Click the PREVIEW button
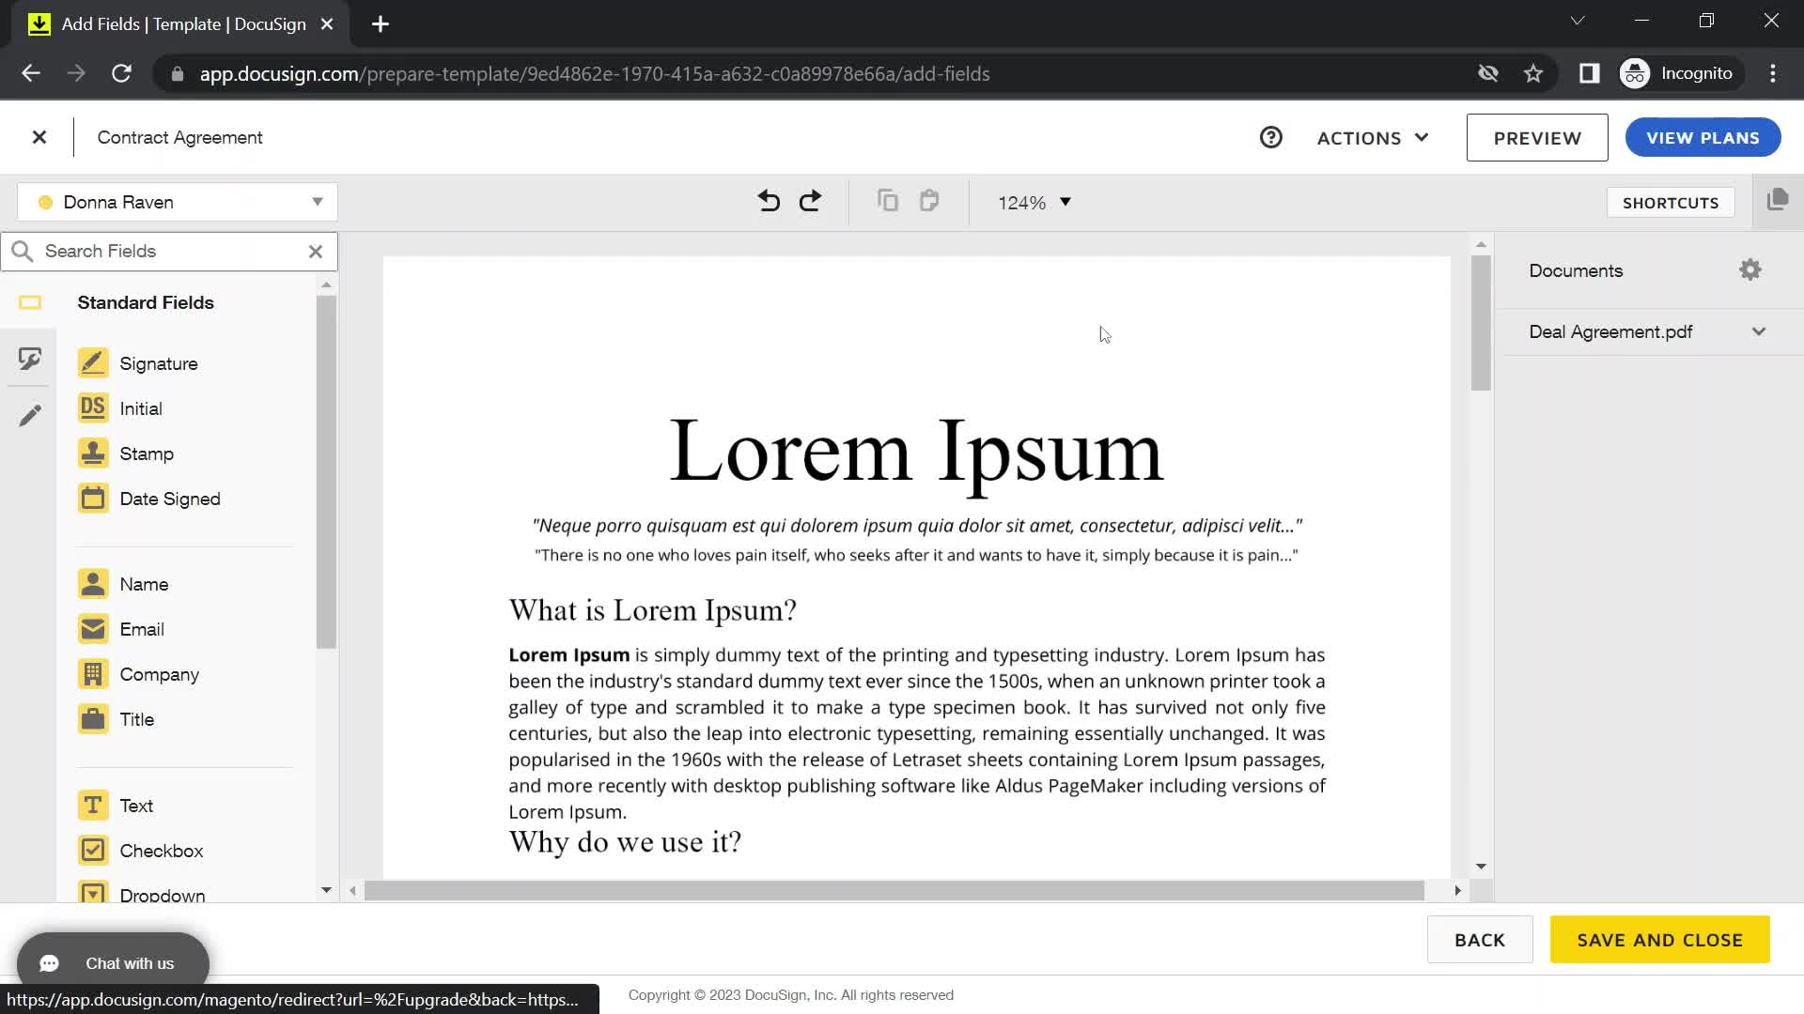Image resolution: width=1804 pixels, height=1014 pixels. coord(1537,138)
